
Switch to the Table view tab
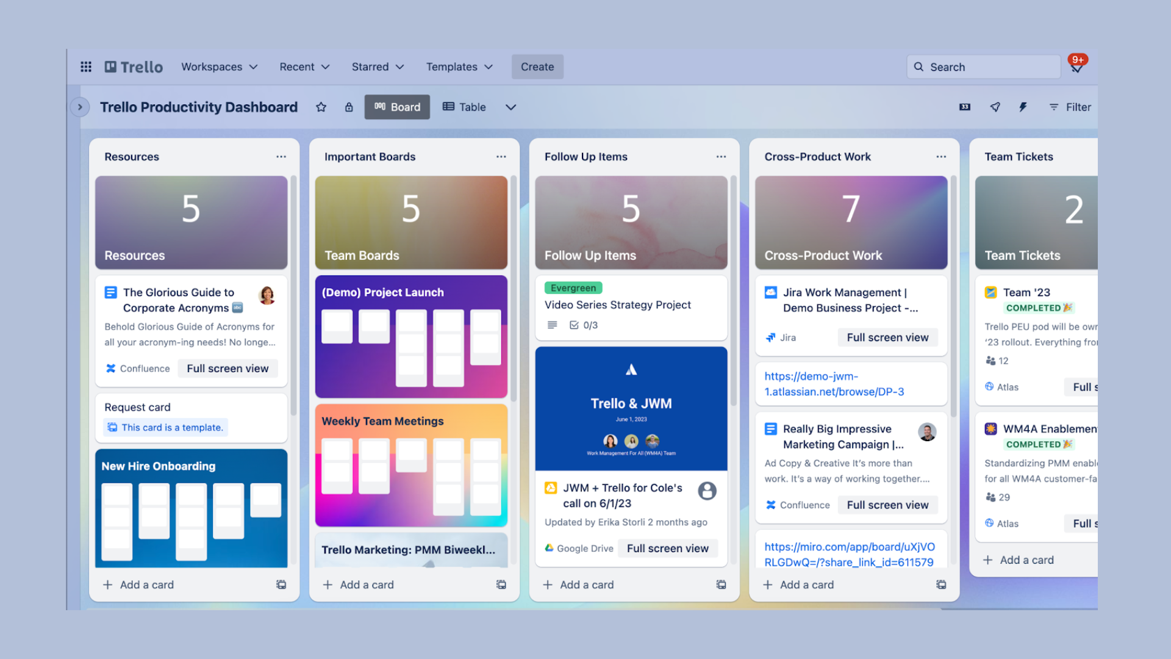tap(464, 107)
